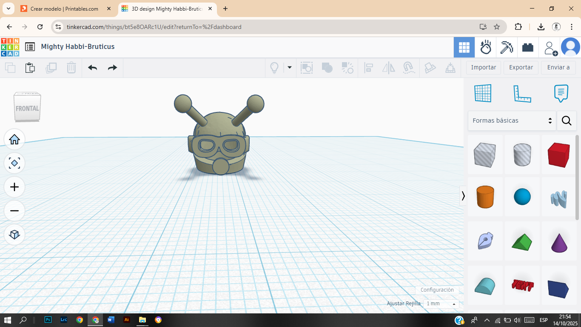Click the Configuración button
Screen dimensions: 581x327
pos(437,290)
